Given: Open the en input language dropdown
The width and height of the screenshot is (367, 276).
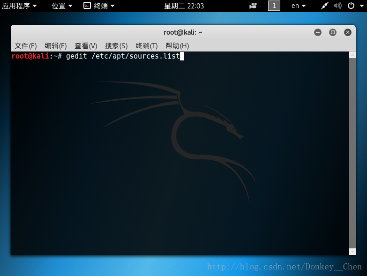Looking at the screenshot, I should point(299,6).
